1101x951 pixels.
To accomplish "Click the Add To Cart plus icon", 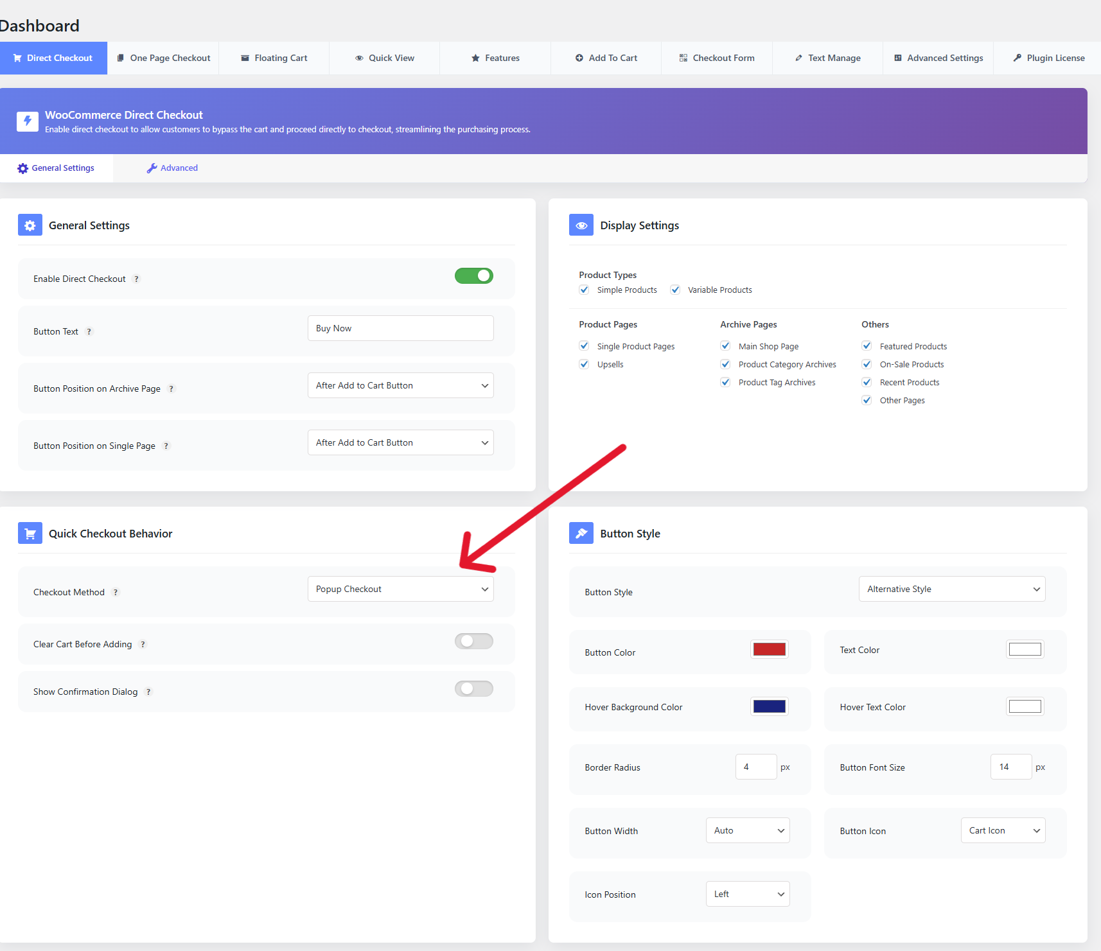I will 579,58.
